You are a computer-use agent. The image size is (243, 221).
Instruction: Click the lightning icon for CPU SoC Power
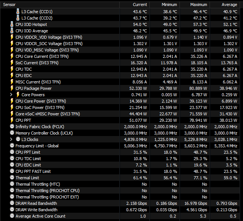[x=12, y=107]
